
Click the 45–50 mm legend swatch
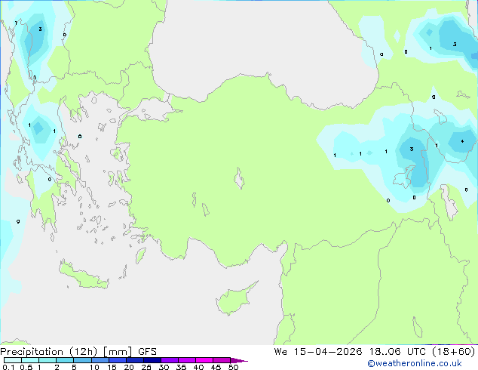222,360
